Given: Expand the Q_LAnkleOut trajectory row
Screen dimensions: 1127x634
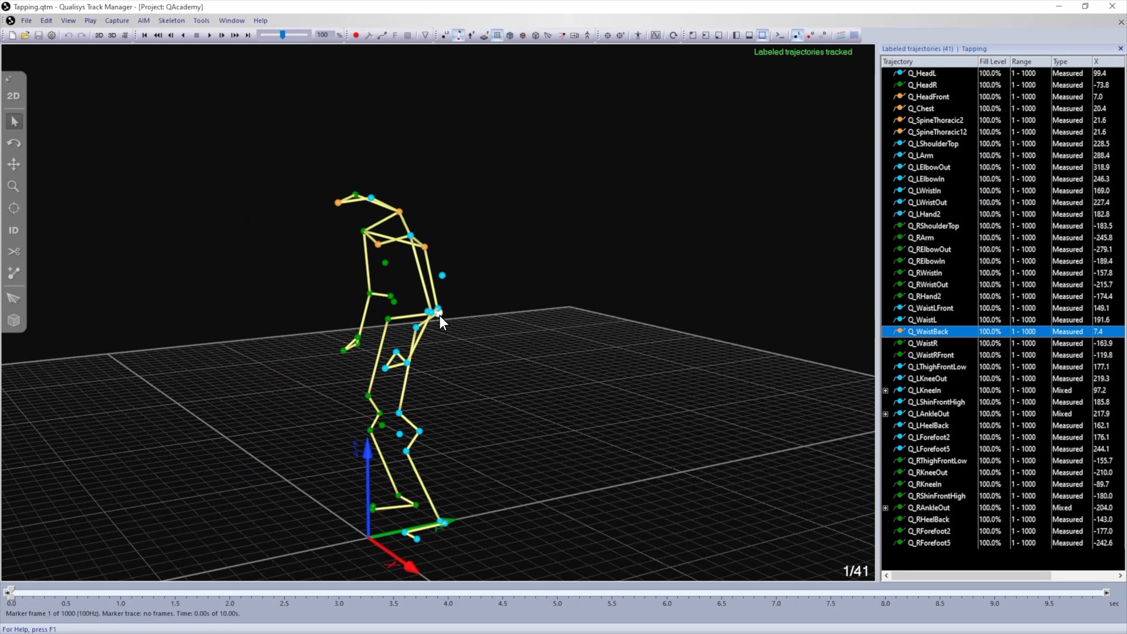Looking at the screenshot, I should [x=886, y=414].
